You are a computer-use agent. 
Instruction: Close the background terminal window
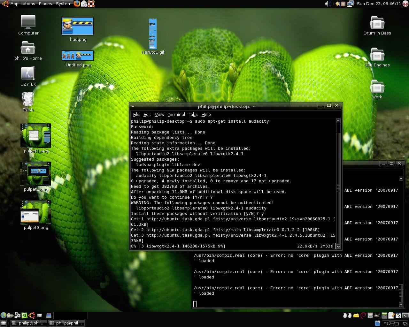pyautogui.click(x=399, y=163)
